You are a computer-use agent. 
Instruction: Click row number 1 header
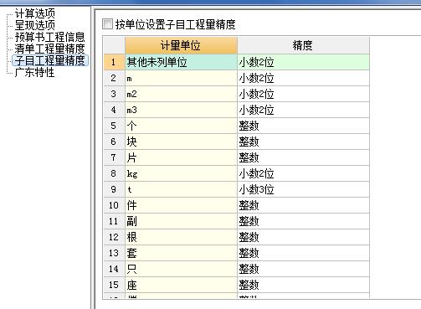[x=114, y=62]
